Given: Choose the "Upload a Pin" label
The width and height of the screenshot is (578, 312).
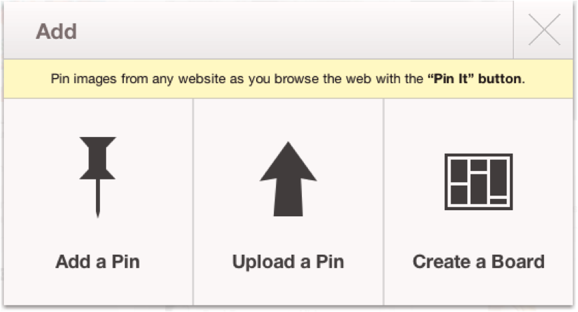Looking at the screenshot, I should 288,262.
